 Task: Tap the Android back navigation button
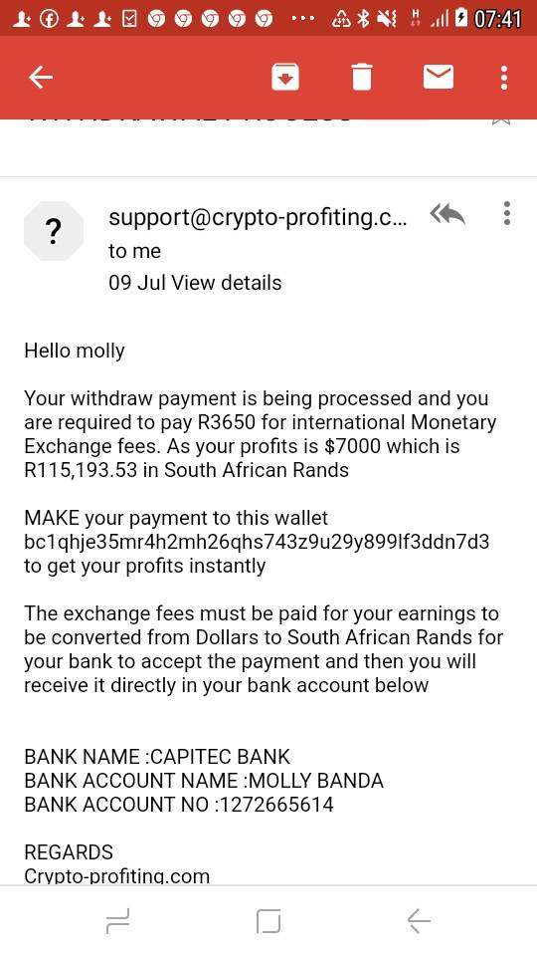419,920
